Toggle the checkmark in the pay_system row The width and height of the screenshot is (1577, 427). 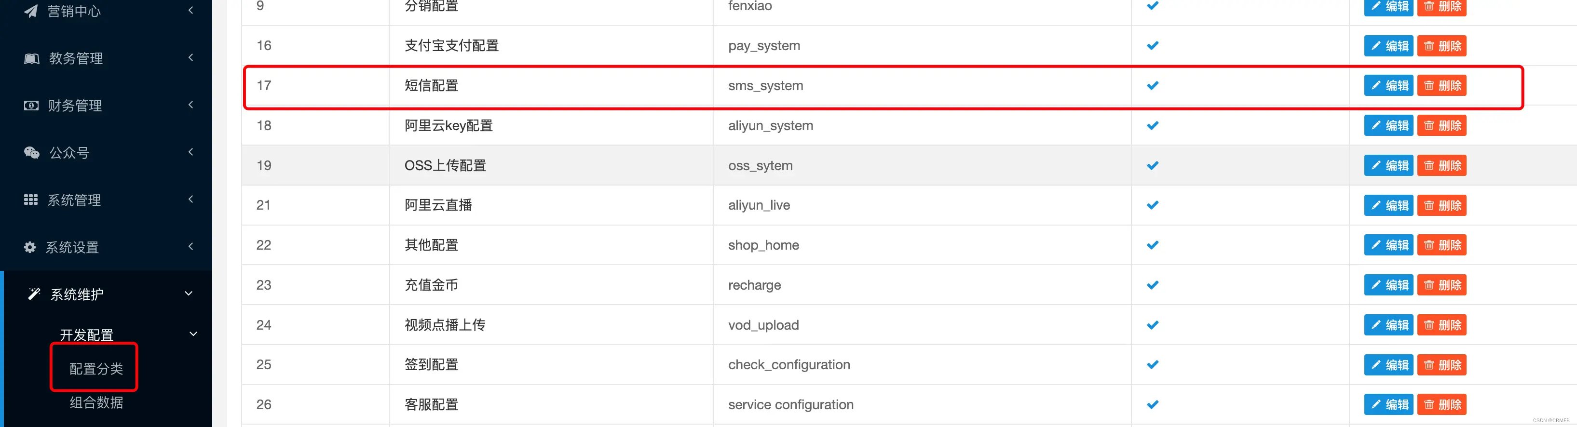tap(1153, 46)
